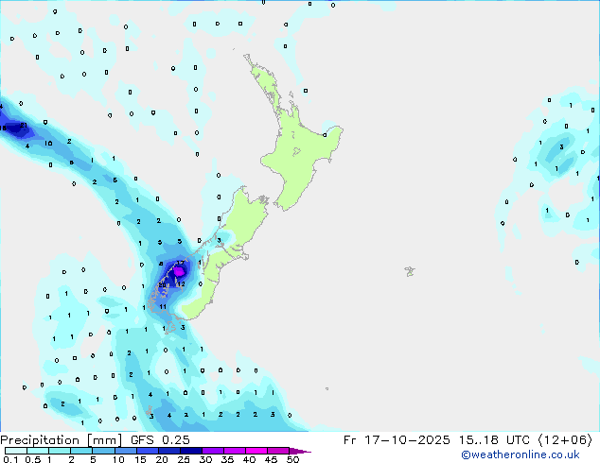Click the '50' legend scale label
Image resolution: width=600 pixels, height=463 pixels.
click(292, 459)
